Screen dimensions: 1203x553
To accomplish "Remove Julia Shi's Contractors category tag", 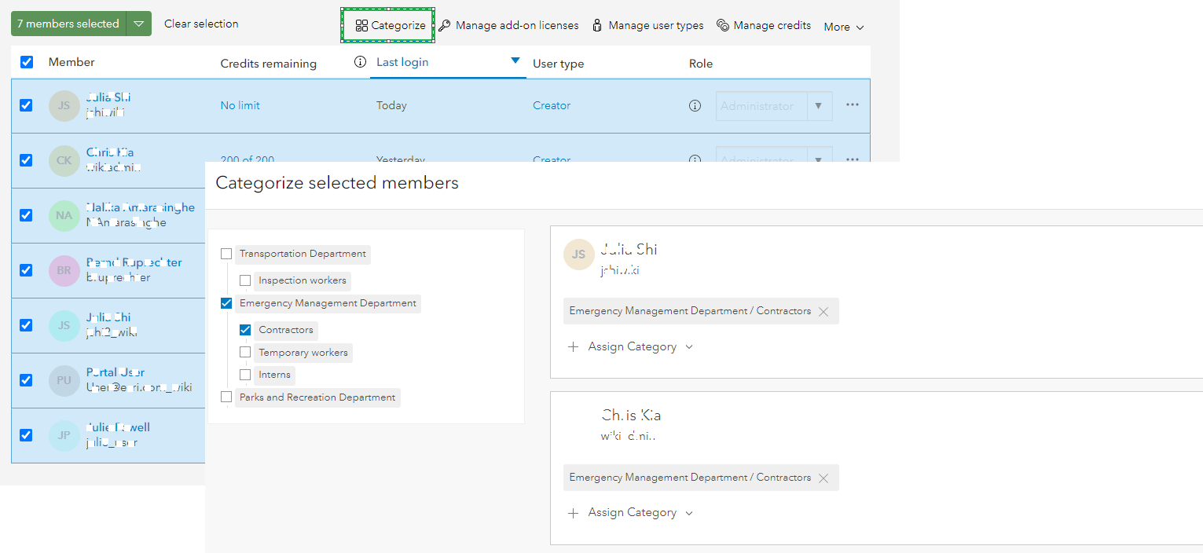I will click(x=823, y=312).
